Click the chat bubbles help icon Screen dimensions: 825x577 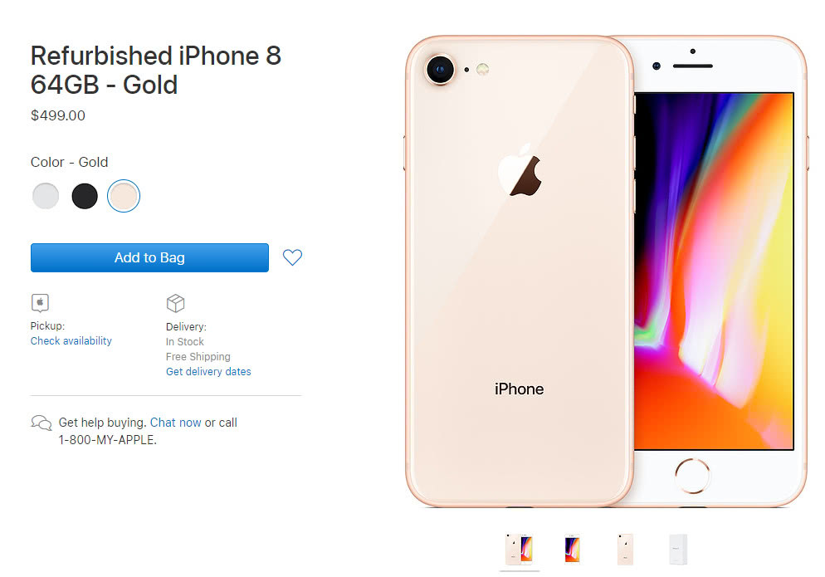[x=41, y=423]
